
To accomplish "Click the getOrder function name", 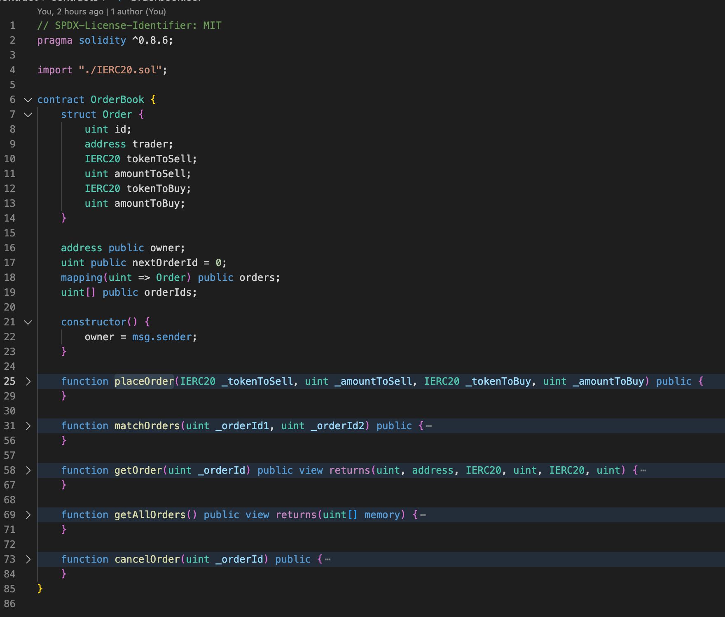I will 138,470.
